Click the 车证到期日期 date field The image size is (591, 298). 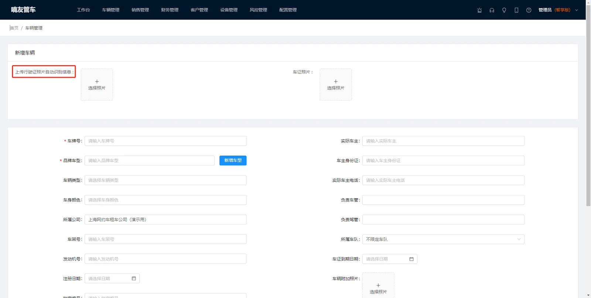(390, 259)
